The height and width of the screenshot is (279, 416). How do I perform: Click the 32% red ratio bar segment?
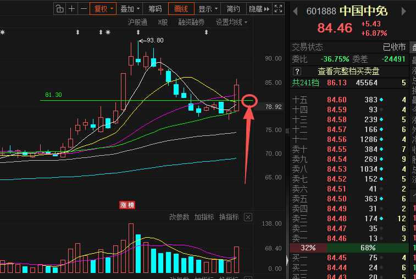pos(308,248)
